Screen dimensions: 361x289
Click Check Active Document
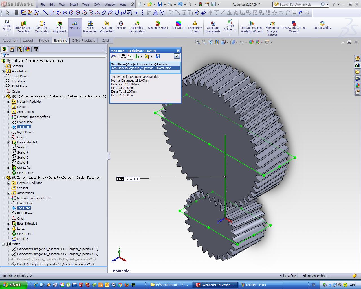[x=230, y=26]
